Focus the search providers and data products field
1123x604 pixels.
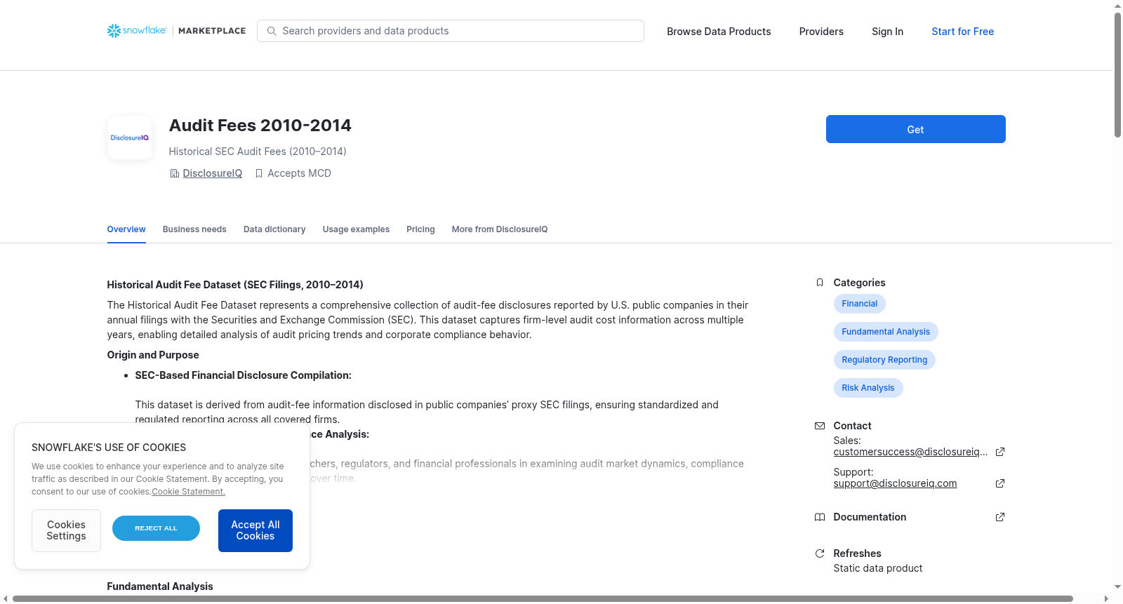(x=451, y=31)
